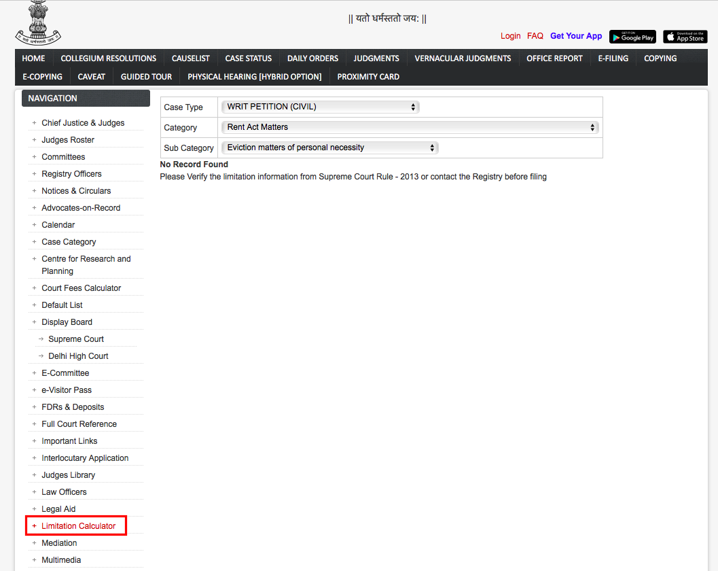Open Court Fees Calculator link
718x571 pixels.
click(81, 288)
